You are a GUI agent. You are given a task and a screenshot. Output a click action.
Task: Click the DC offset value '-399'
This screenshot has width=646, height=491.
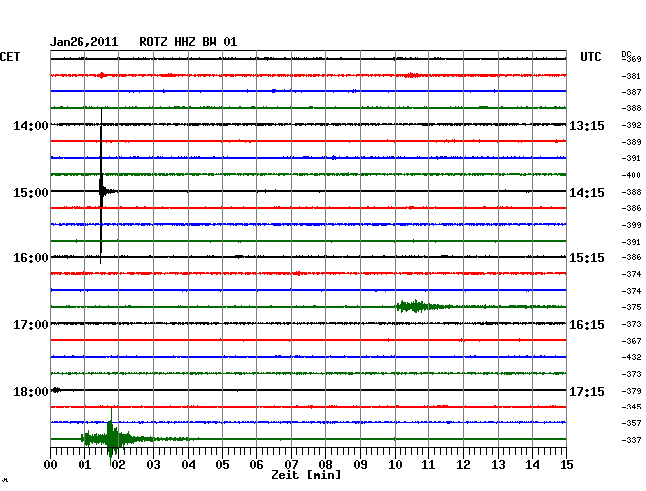[631, 225]
